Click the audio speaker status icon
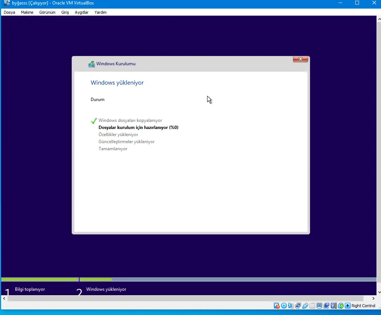 tap(291, 306)
